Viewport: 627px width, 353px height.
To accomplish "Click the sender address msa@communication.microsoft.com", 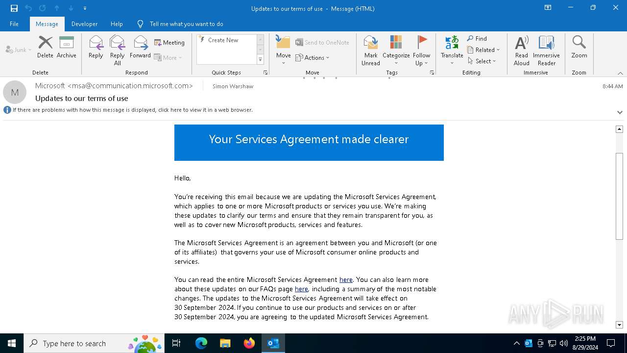I will [x=131, y=86].
